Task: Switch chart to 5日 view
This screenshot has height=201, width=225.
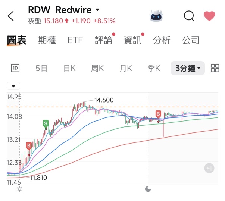Action: 41,68
